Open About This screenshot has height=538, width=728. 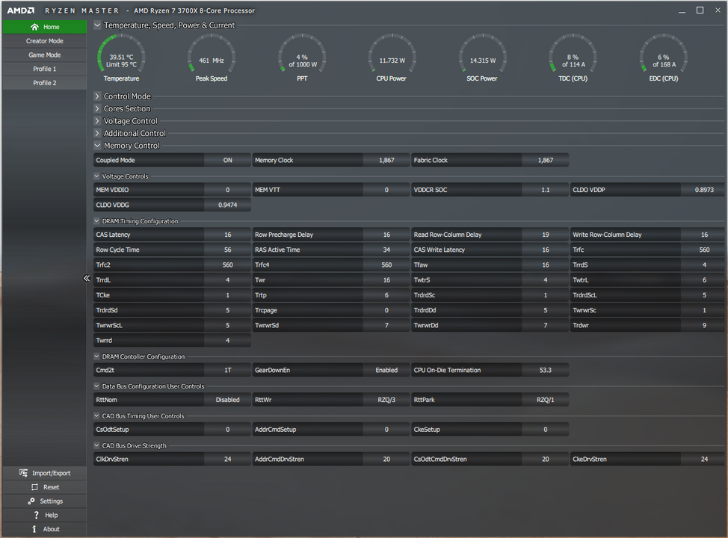click(x=45, y=529)
